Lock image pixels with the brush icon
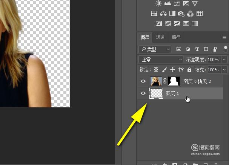The height and width of the screenshot is (165, 229). click(164, 70)
